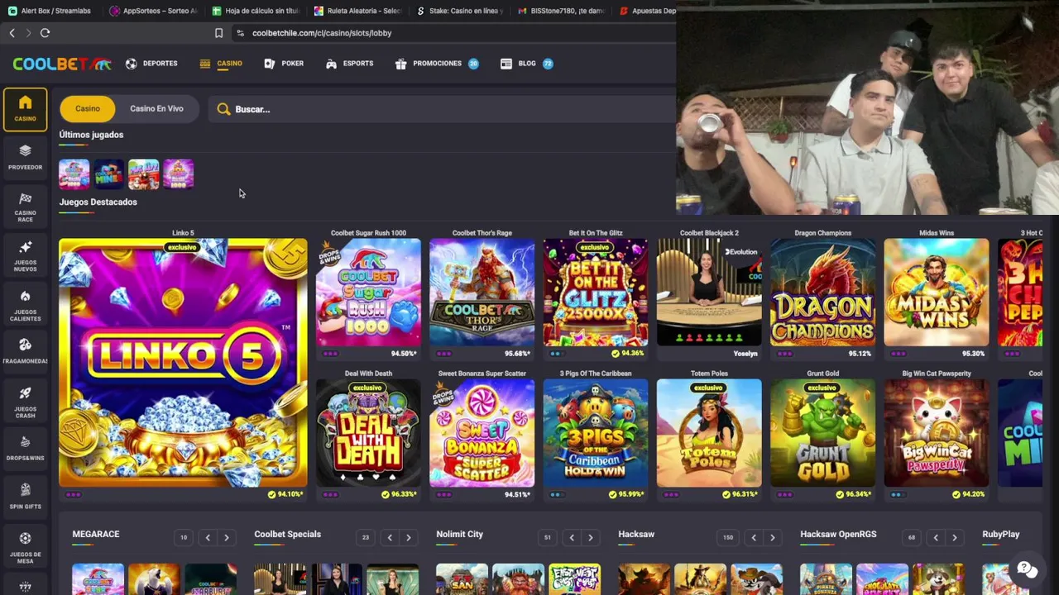Open the Linko 5 featured game
Image resolution: width=1059 pixels, height=595 pixels.
(x=183, y=363)
